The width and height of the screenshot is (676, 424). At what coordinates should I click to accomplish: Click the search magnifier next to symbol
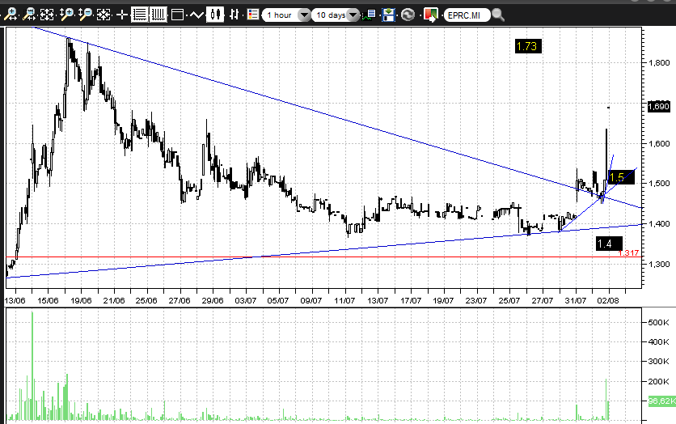(497, 15)
